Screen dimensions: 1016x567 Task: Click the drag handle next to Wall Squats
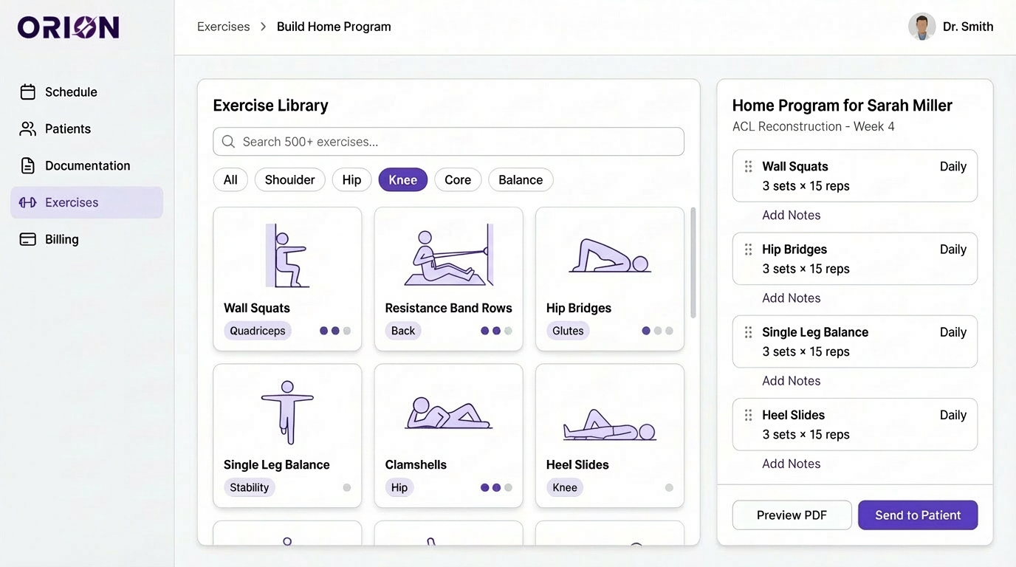tap(748, 166)
